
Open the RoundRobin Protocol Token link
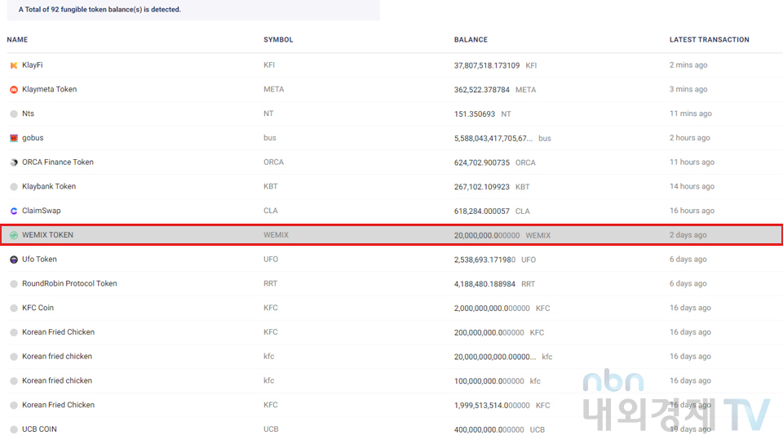(x=69, y=283)
